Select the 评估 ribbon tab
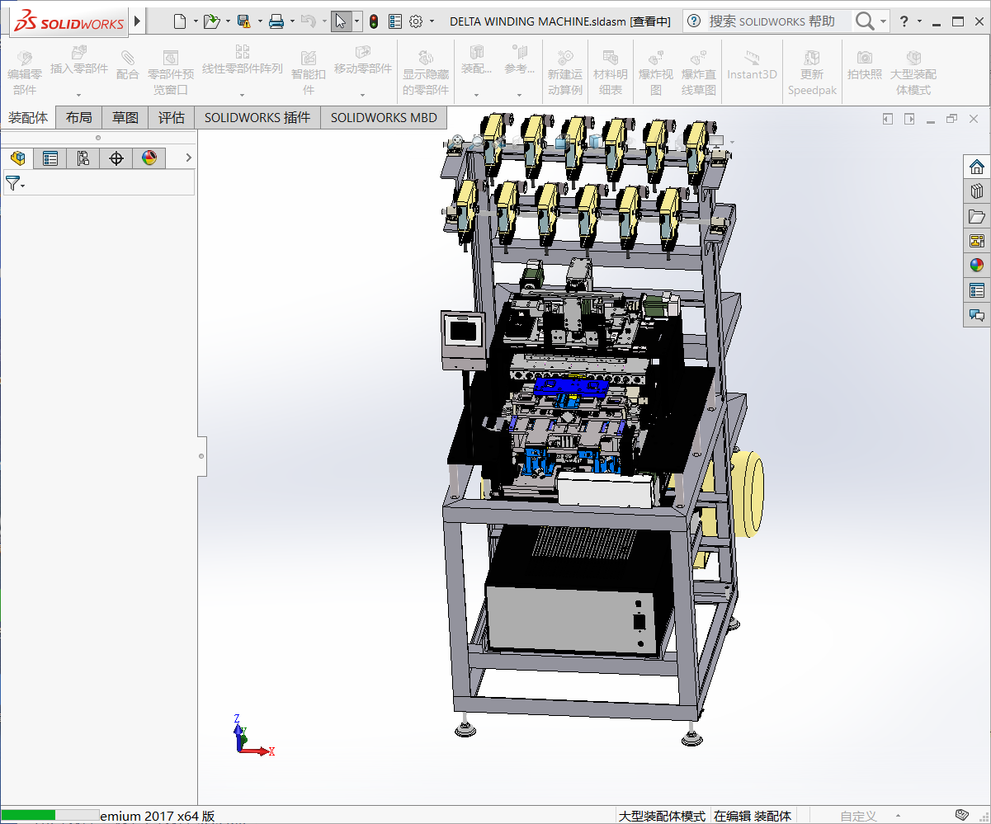Viewport: 991px width, 824px height. (x=172, y=118)
